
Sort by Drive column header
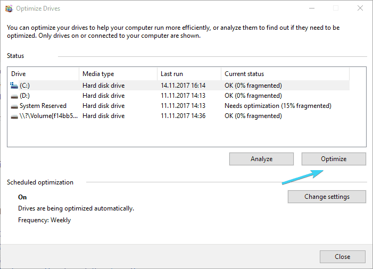tap(43, 74)
